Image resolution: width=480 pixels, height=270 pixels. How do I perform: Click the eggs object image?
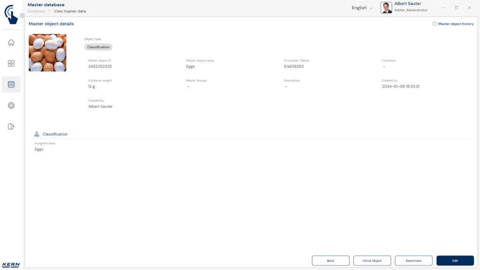(x=47, y=52)
